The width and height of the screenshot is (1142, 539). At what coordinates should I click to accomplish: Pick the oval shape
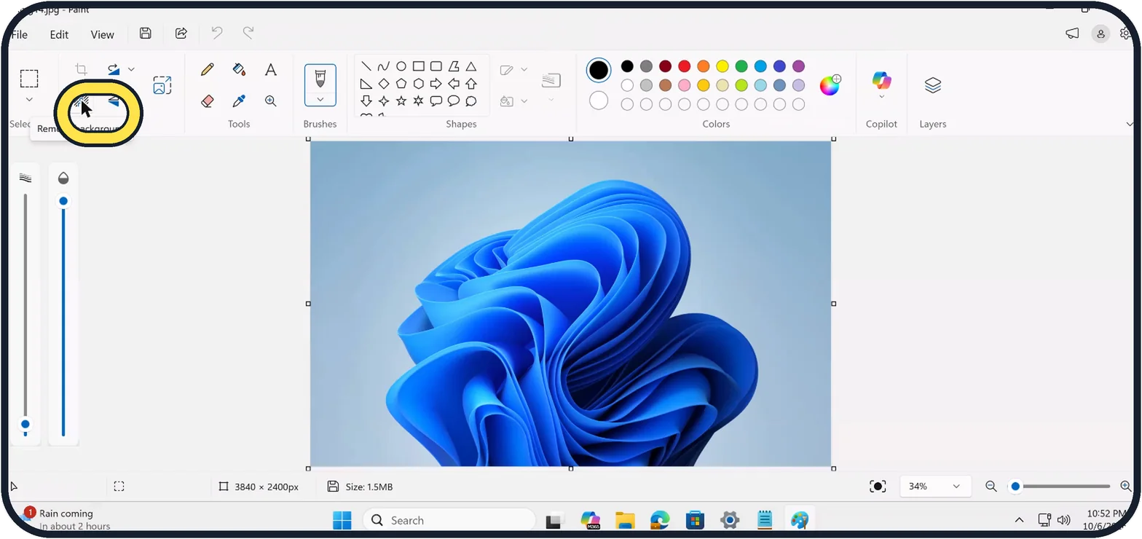[401, 66]
